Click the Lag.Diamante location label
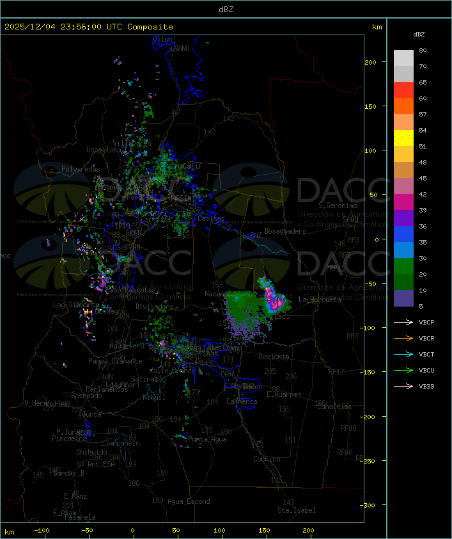The image size is (452, 539). (x=76, y=305)
